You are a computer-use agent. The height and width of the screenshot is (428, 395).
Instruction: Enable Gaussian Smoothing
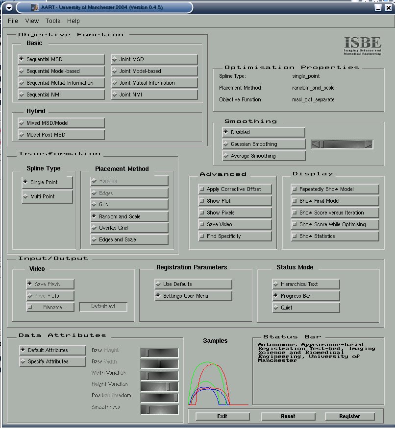pos(264,144)
